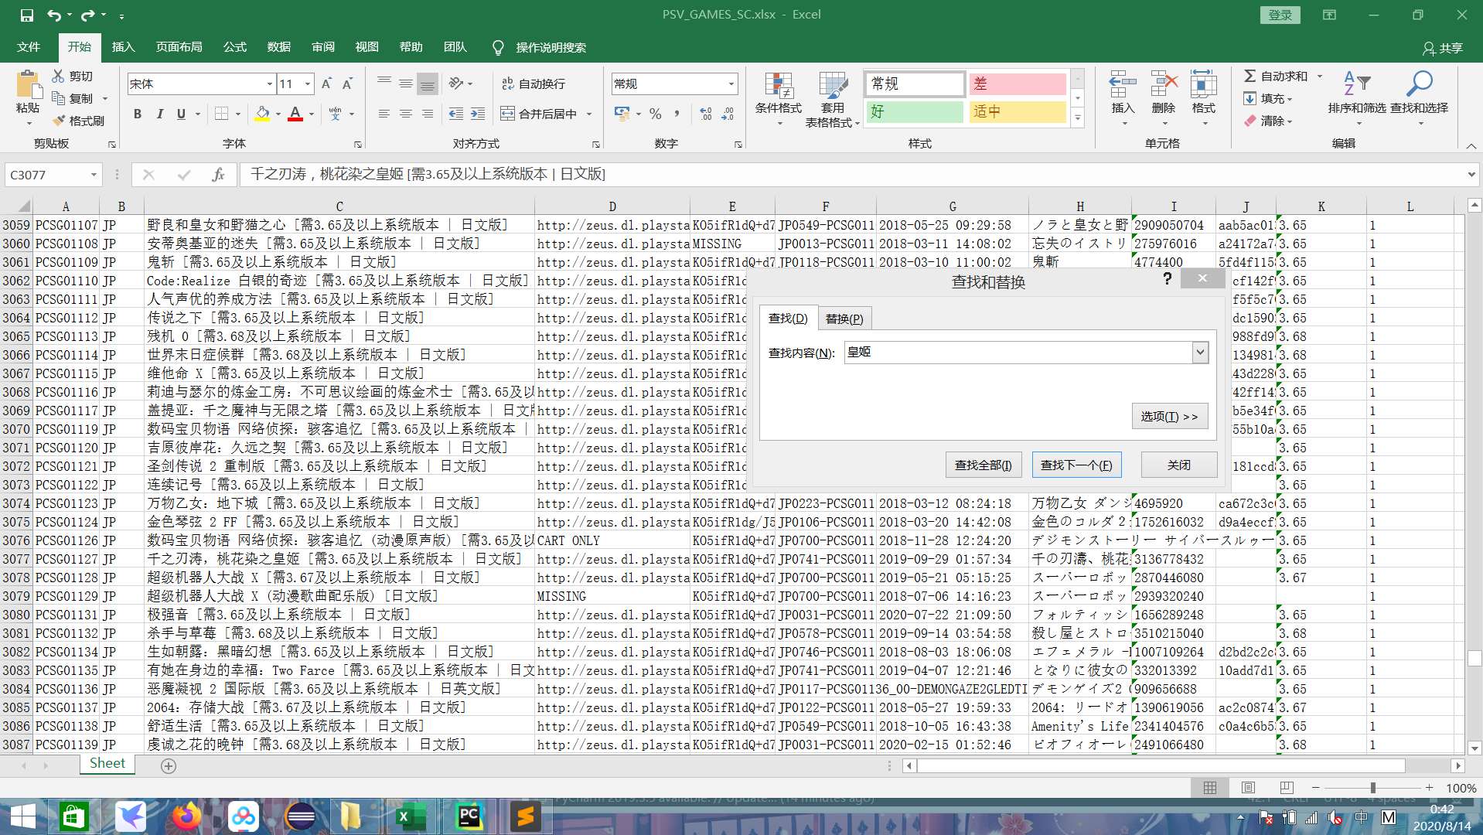The image size is (1483, 835).
Task: Toggle Bold formatting
Action: (x=138, y=114)
